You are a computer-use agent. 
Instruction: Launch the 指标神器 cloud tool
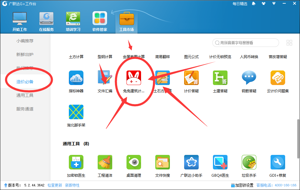click(76, 78)
